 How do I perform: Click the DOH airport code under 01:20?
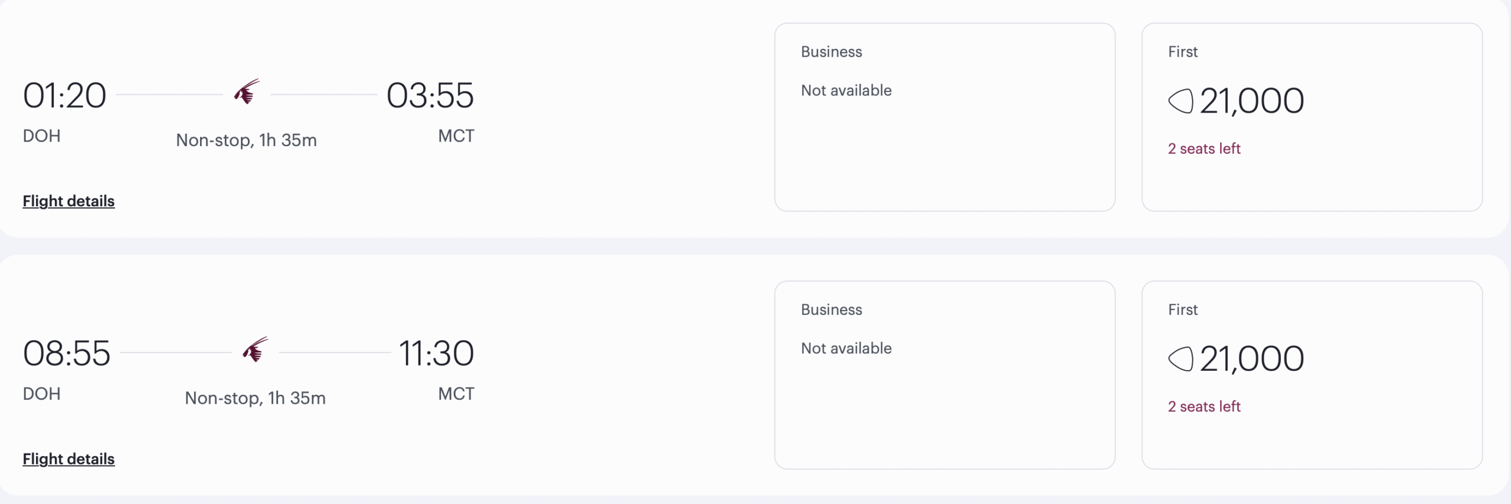click(41, 136)
